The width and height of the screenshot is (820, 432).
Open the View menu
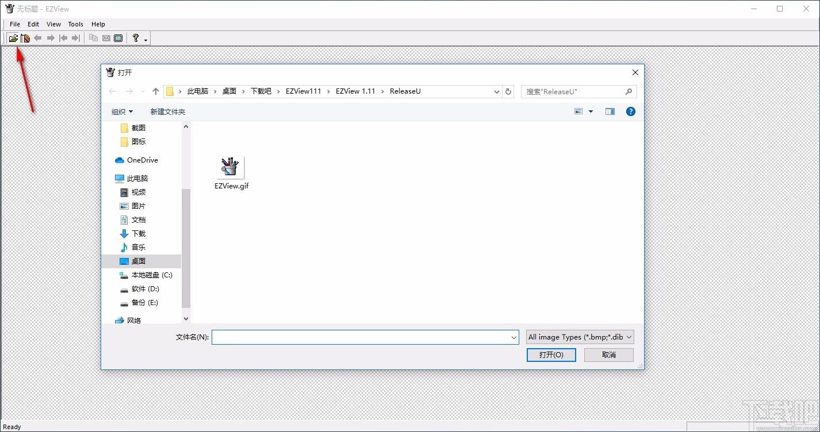coord(53,24)
